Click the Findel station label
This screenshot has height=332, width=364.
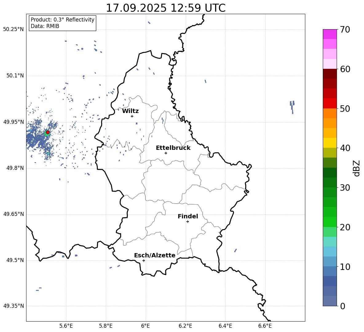(188, 216)
